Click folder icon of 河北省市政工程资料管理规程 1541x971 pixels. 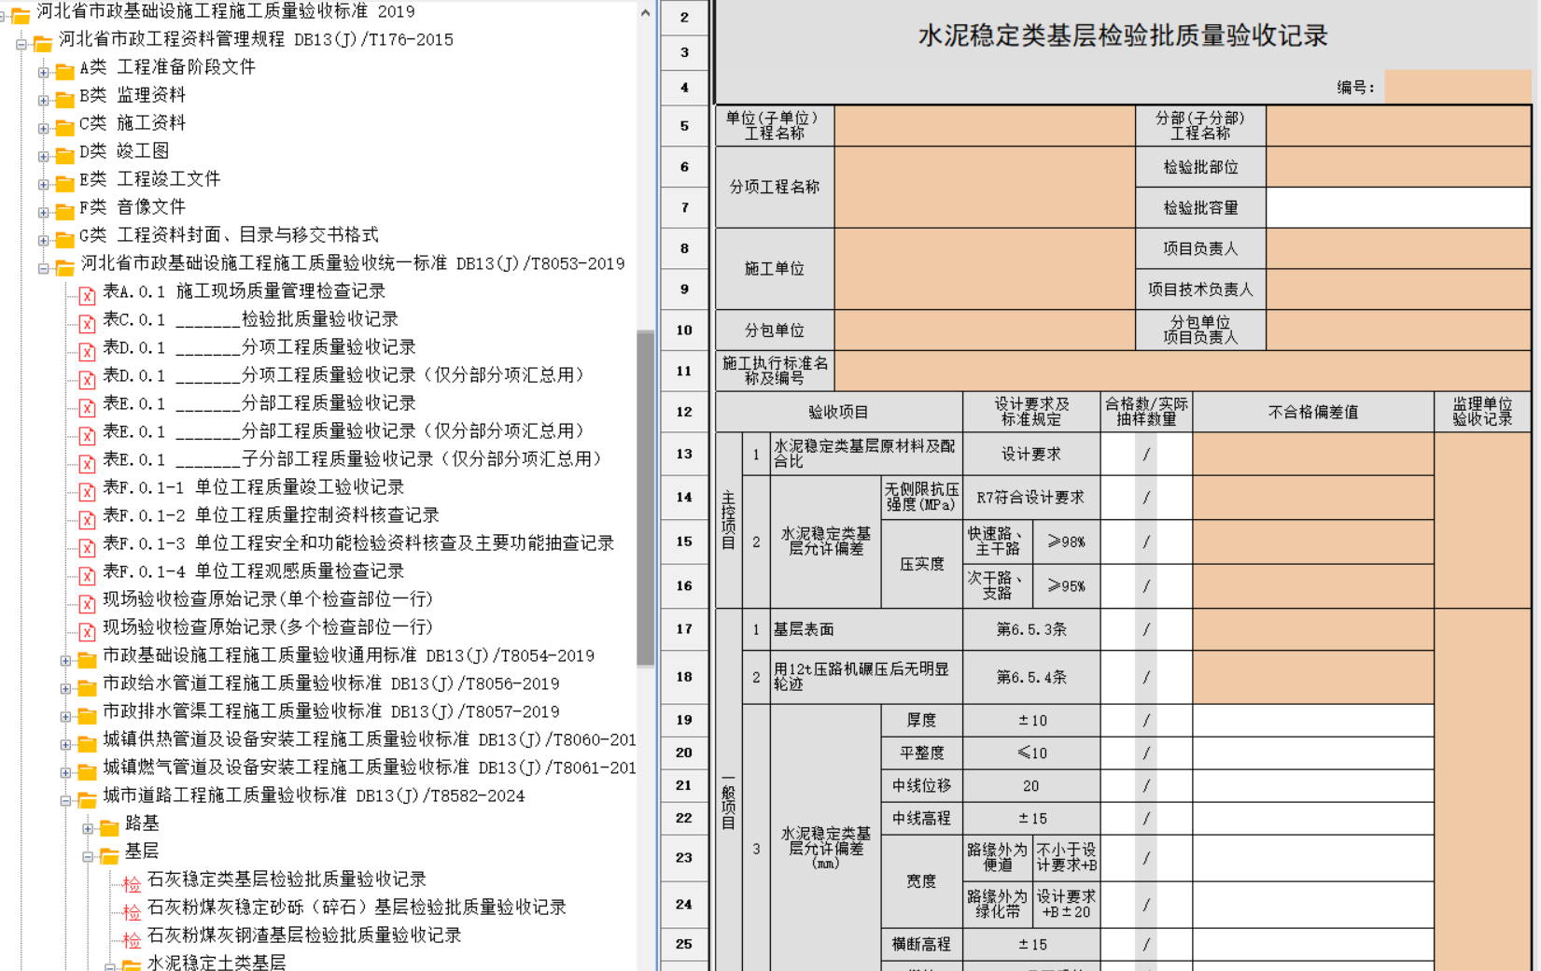(x=42, y=44)
